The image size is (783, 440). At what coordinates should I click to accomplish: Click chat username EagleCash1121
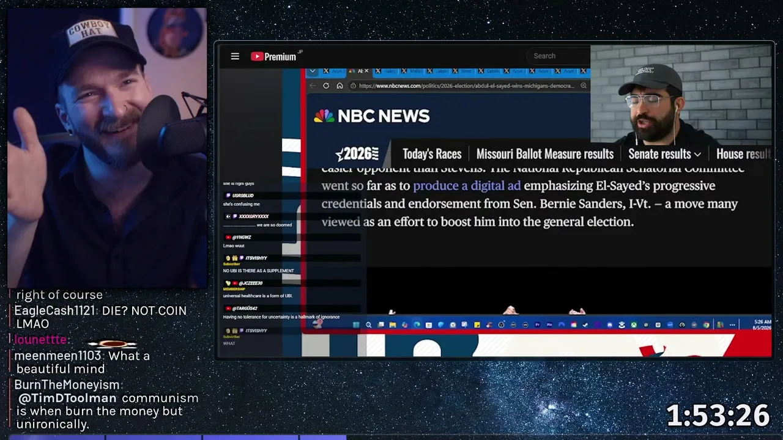pyautogui.click(x=54, y=310)
